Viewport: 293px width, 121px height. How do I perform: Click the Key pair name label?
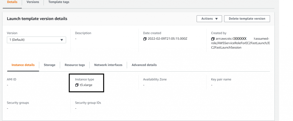(x=221, y=79)
